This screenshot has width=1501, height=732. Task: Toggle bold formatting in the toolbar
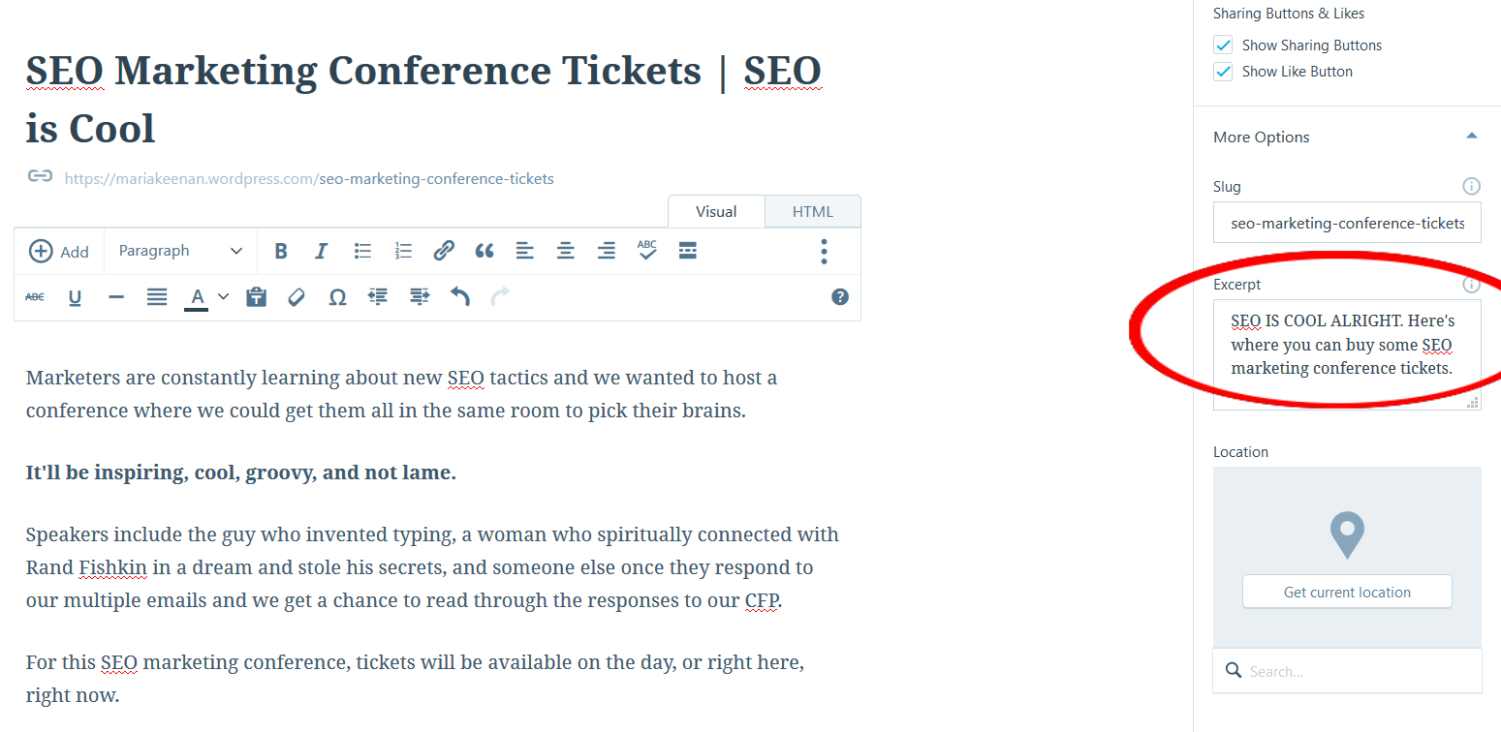281,252
